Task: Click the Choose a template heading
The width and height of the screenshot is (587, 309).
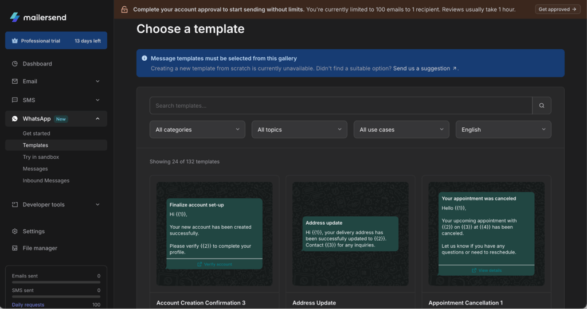Action: coord(190,29)
